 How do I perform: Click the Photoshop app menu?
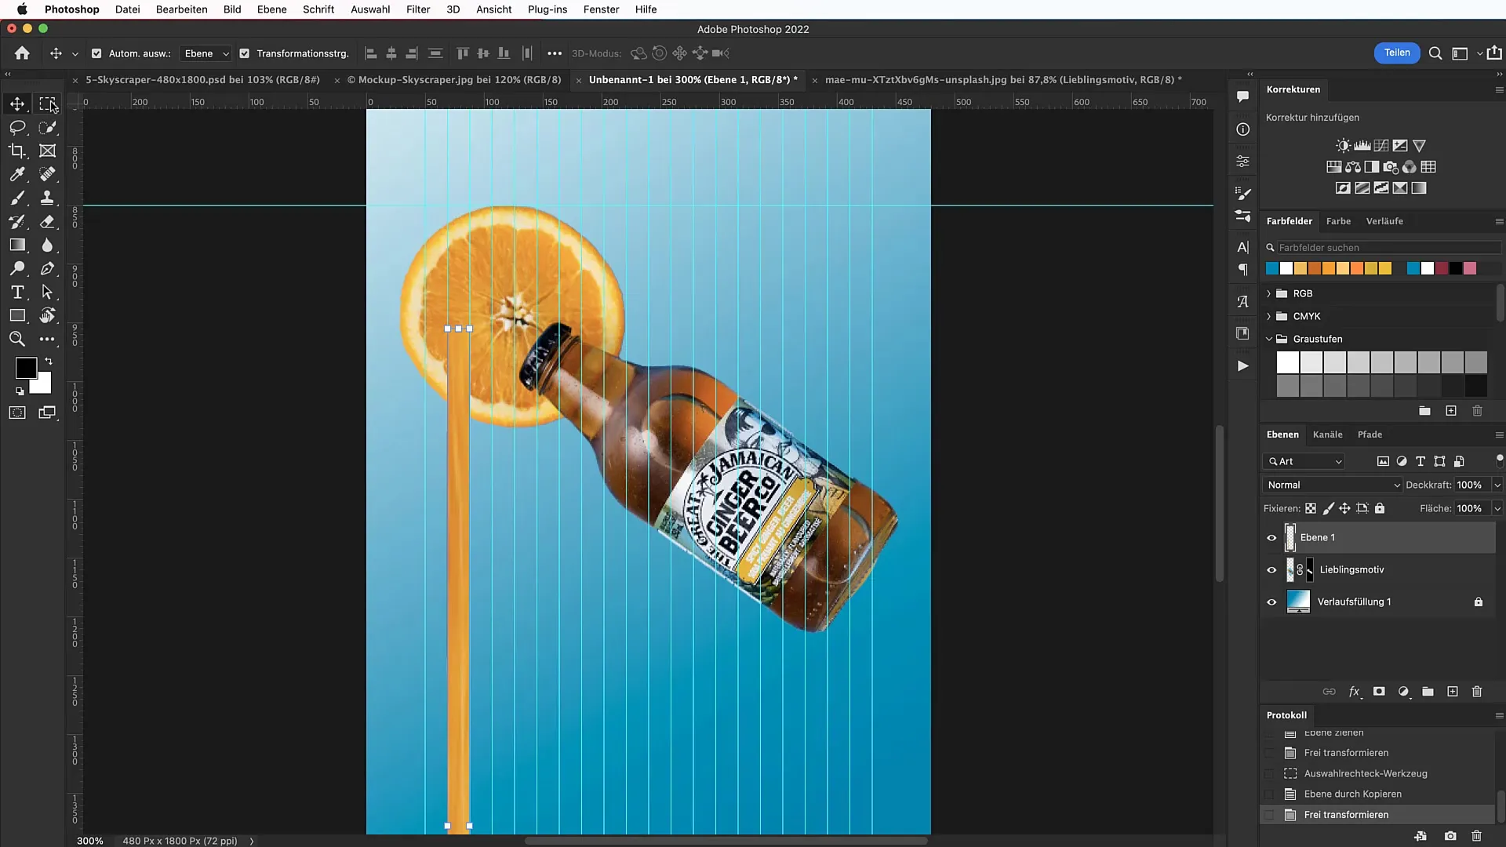click(71, 9)
